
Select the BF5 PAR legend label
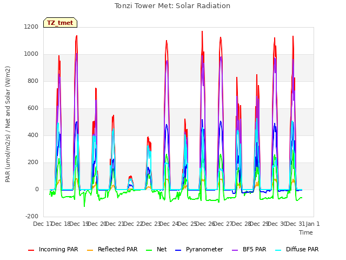(255, 249)
